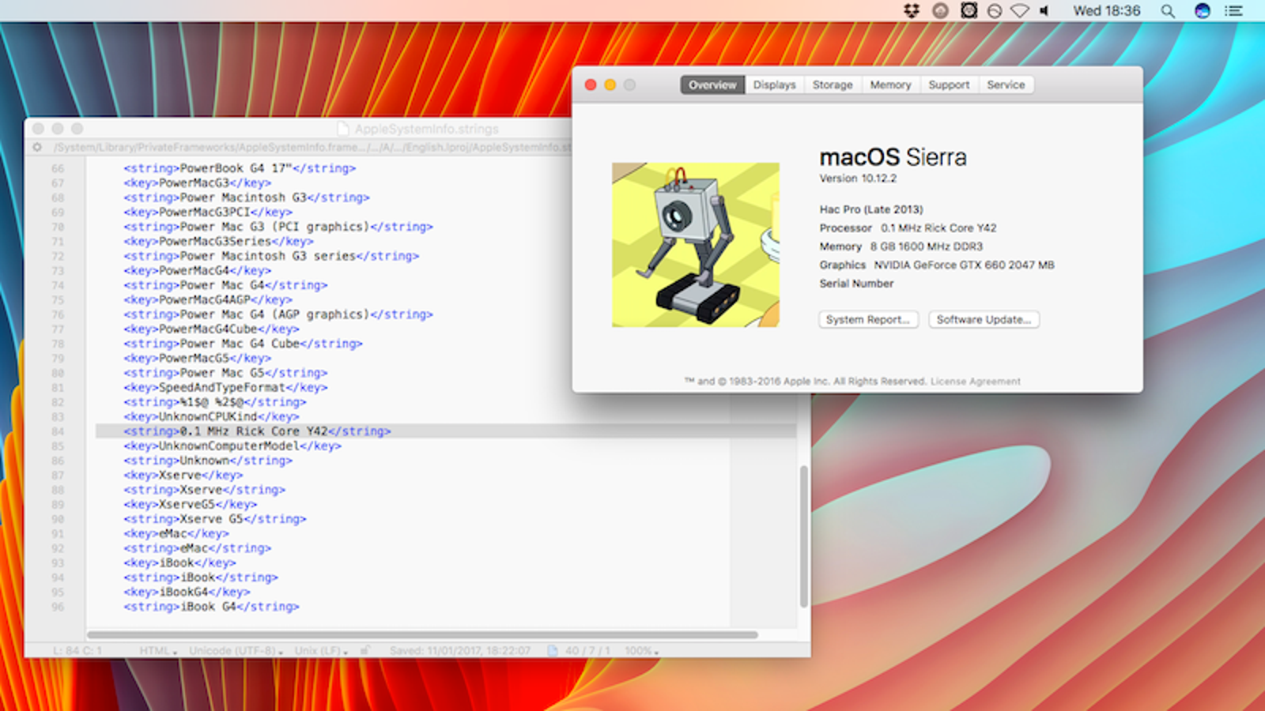This screenshot has height=711, width=1265.
Task: Click the editor horizontal scrollbar
Action: point(422,634)
